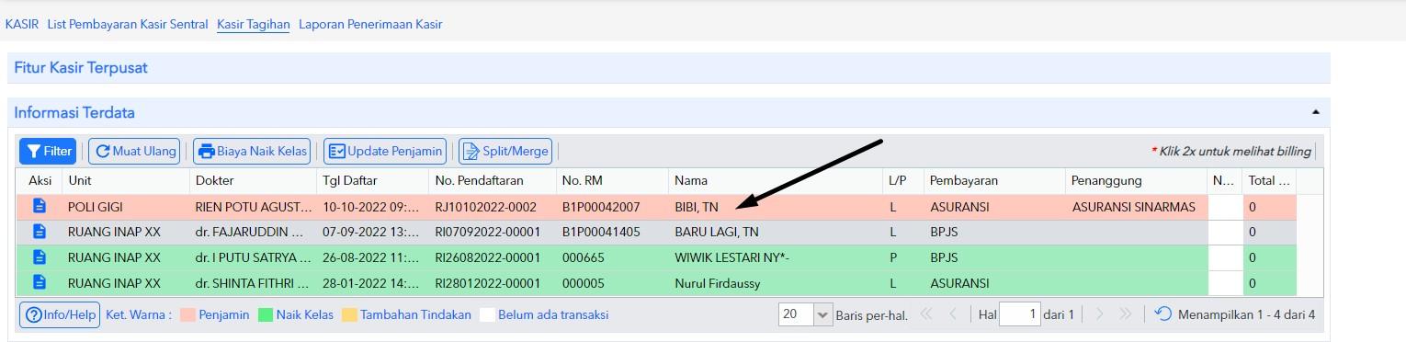Screen dimensions: 1406x342
Task: Open document icon for WIWIK LESTARI row
Action: [39, 257]
